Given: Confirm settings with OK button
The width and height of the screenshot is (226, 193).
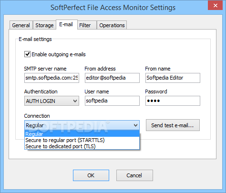Looking at the screenshot, I should (x=91, y=175).
